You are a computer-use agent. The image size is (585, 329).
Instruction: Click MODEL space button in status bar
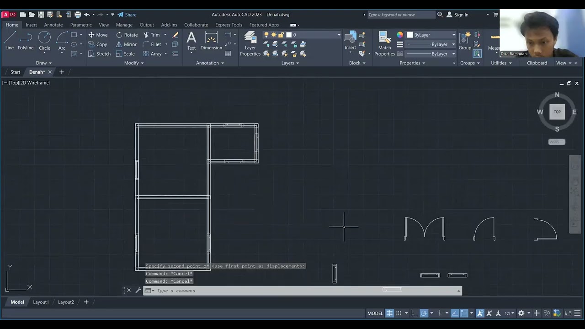tap(375, 313)
